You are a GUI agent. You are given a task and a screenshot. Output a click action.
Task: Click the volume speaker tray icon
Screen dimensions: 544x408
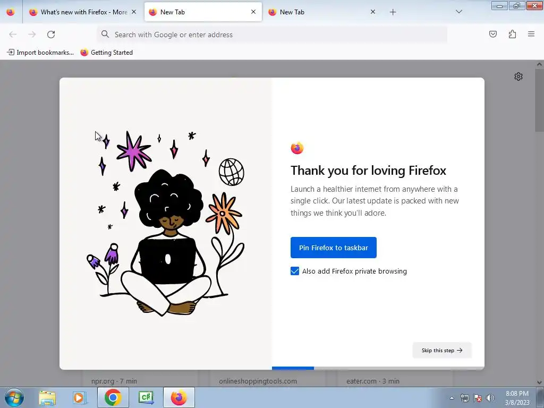490,398
